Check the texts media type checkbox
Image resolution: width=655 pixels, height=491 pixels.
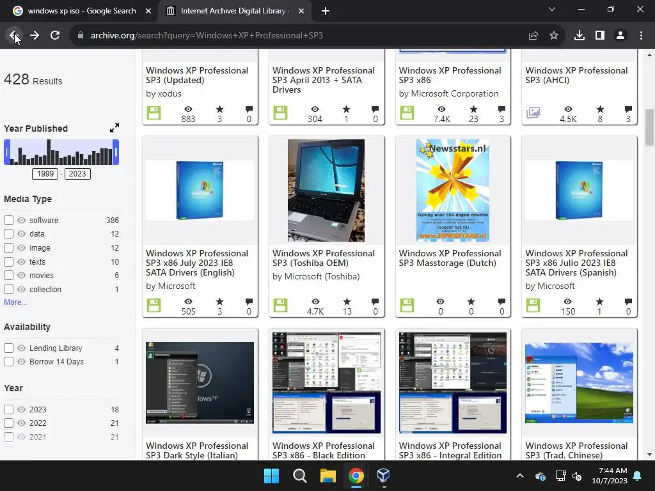tap(9, 261)
